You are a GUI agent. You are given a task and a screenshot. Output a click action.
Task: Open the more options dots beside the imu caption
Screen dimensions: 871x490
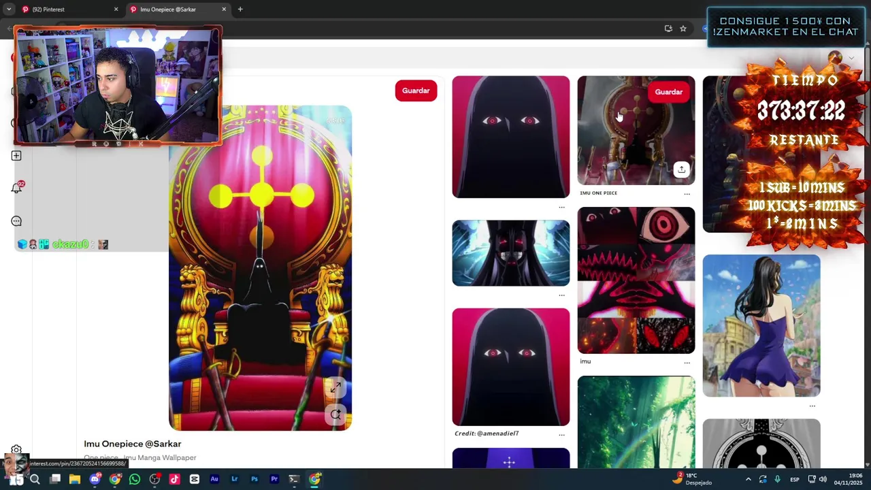coord(687,363)
